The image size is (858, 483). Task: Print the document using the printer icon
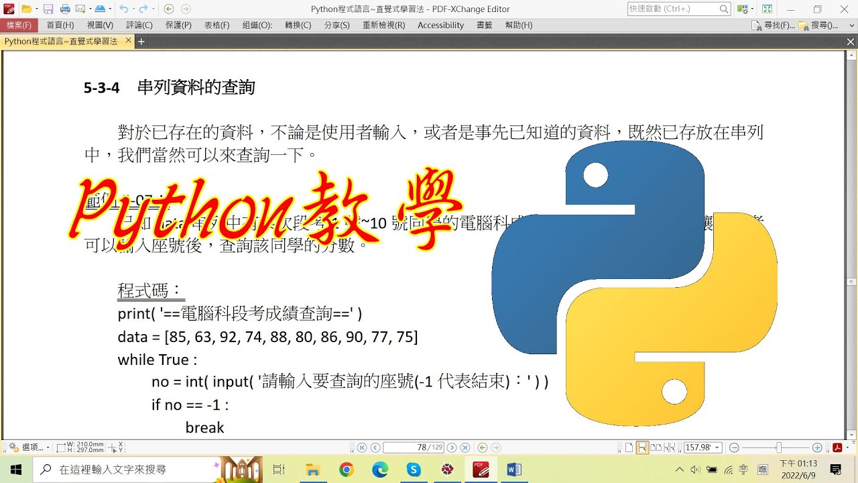click(x=65, y=9)
